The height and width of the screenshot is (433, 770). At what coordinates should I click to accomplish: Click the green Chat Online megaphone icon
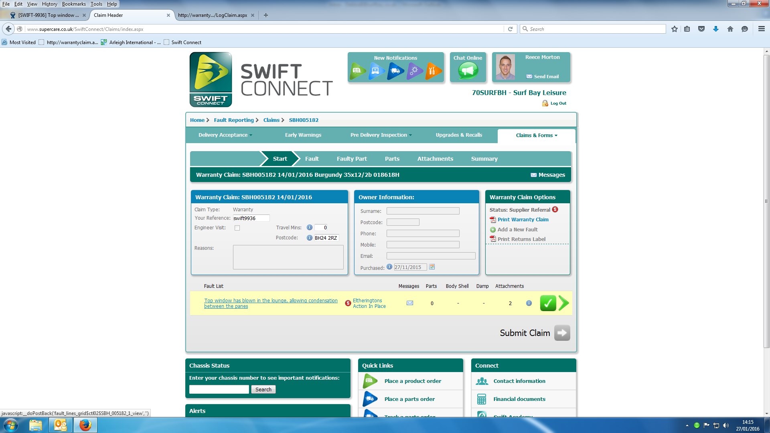click(x=468, y=71)
